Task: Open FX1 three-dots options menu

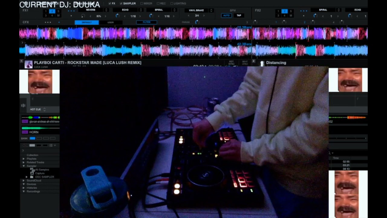Action: pyautogui.click(x=71, y=11)
